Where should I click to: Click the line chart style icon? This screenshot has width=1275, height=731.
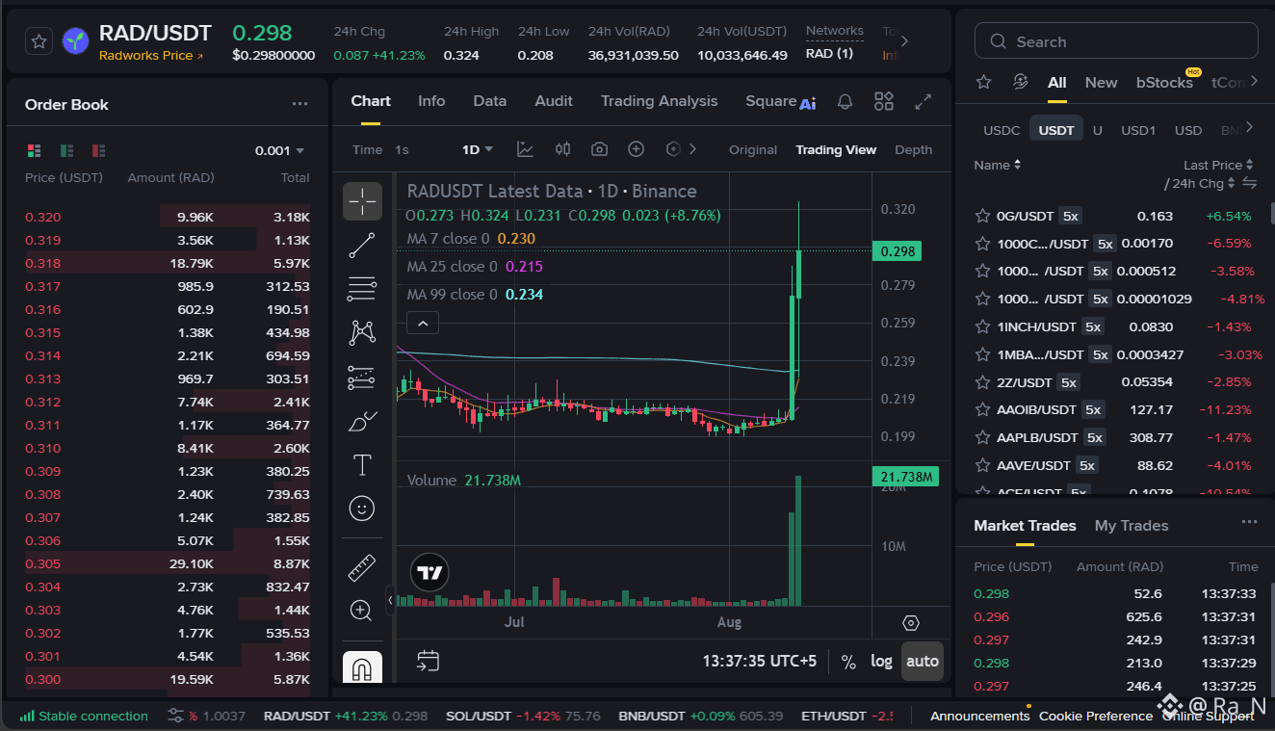tap(525, 149)
